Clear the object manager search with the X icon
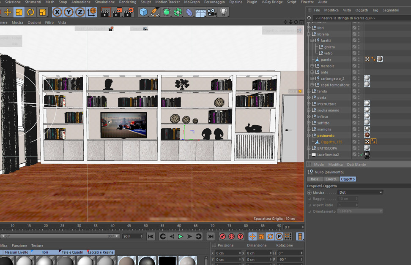 pos(309,18)
